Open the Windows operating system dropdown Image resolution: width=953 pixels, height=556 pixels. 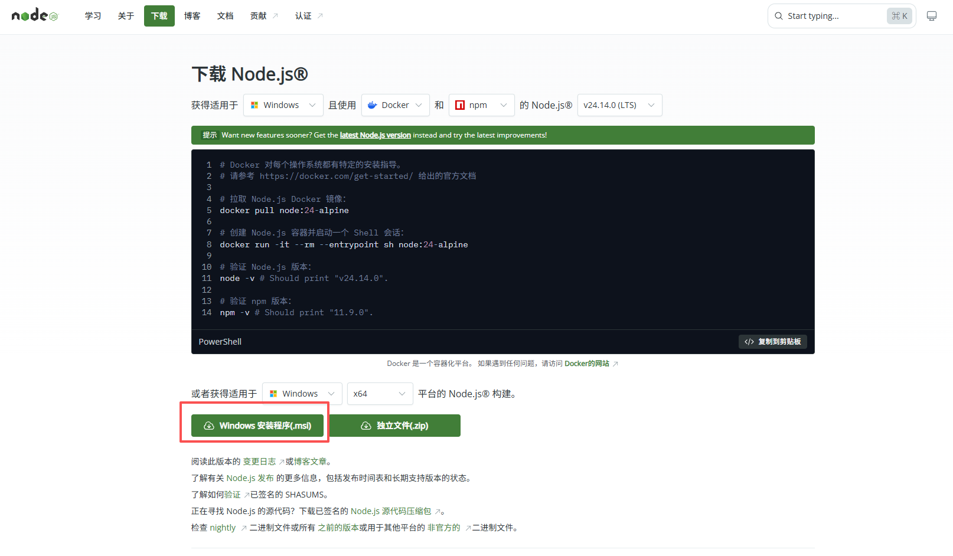tap(283, 105)
